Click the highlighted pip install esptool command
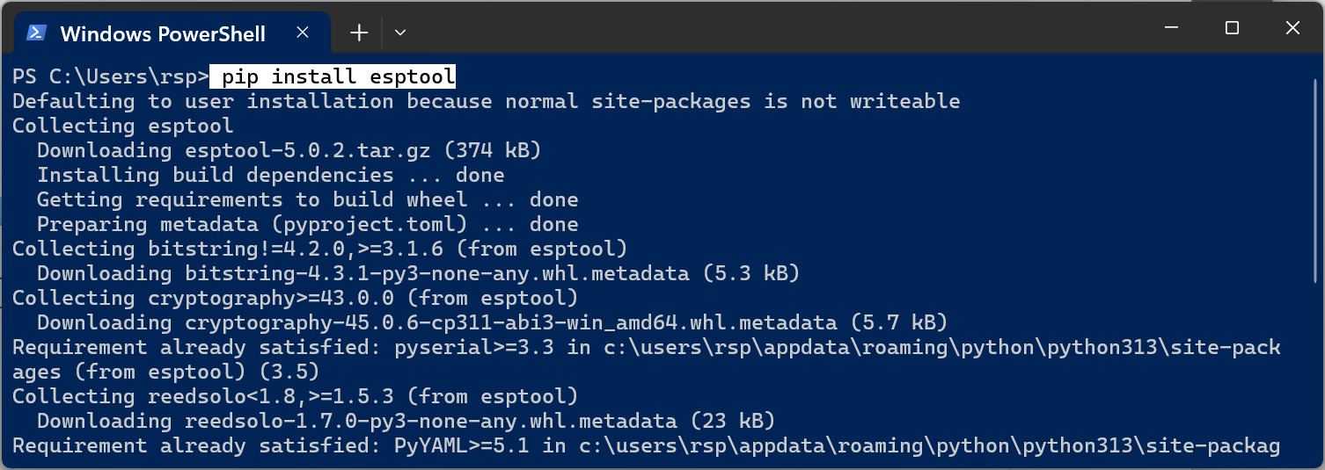Image resolution: width=1325 pixels, height=470 pixels. [x=333, y=76]
